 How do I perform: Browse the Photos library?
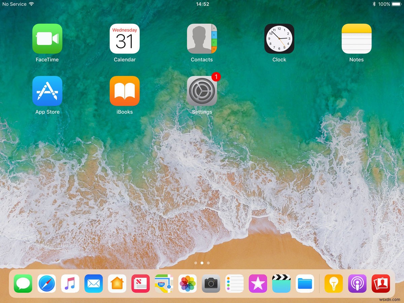coord(188,283)
